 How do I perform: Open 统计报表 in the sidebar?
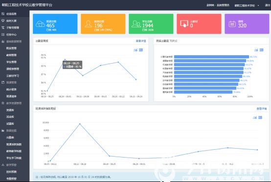coord(11,90)
